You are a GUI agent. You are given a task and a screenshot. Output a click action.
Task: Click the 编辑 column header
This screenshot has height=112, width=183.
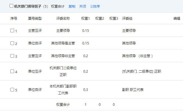[x=177, y=19]
